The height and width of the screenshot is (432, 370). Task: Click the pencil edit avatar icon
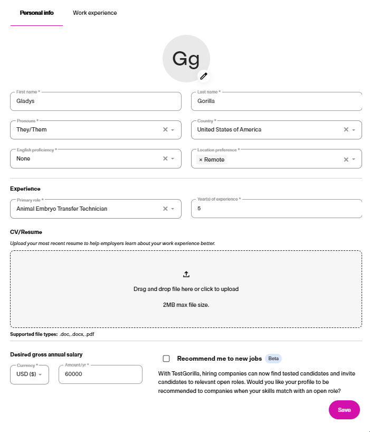coord(204,76)
